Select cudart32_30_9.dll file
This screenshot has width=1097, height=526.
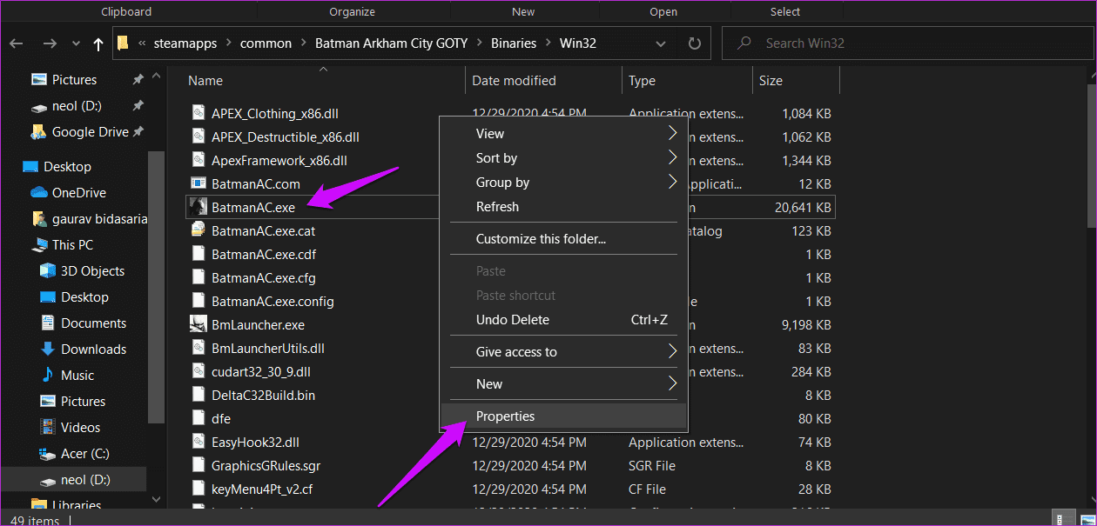coord(261,371)
